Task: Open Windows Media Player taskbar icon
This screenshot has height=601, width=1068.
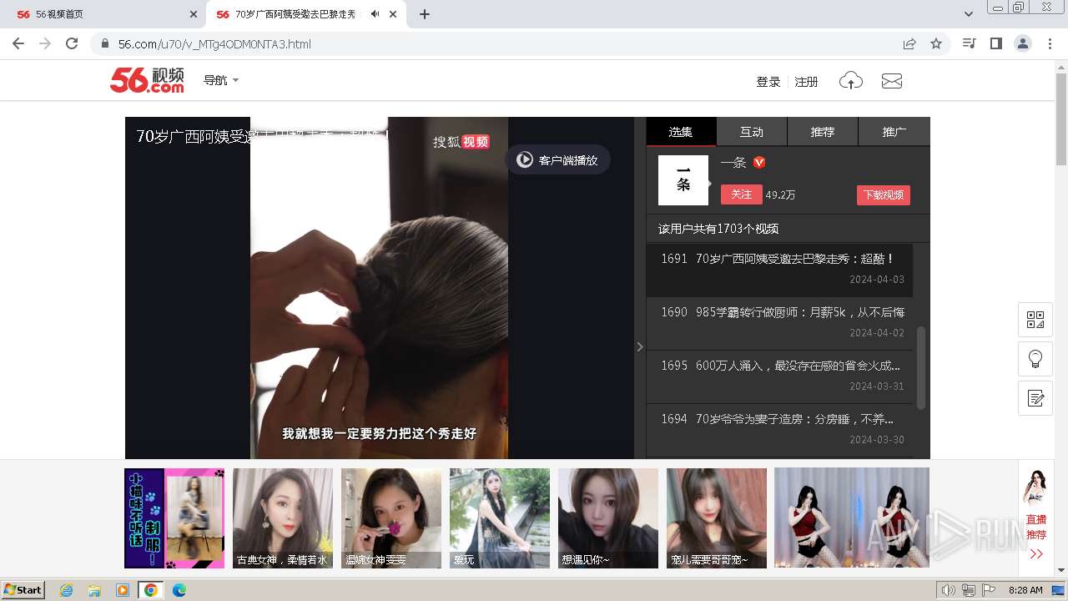Action: coord(123,590)
